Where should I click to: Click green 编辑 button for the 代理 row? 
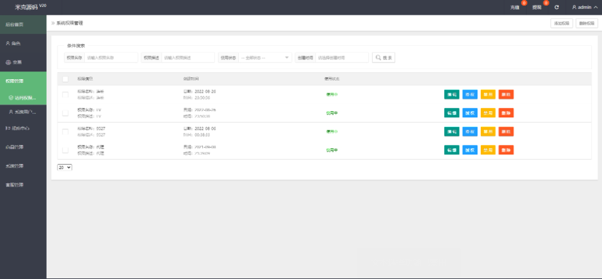click(x=452, y=150)
